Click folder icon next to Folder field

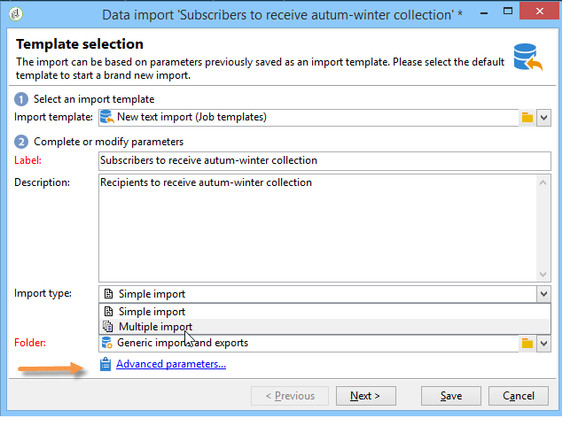click(527, 344)
